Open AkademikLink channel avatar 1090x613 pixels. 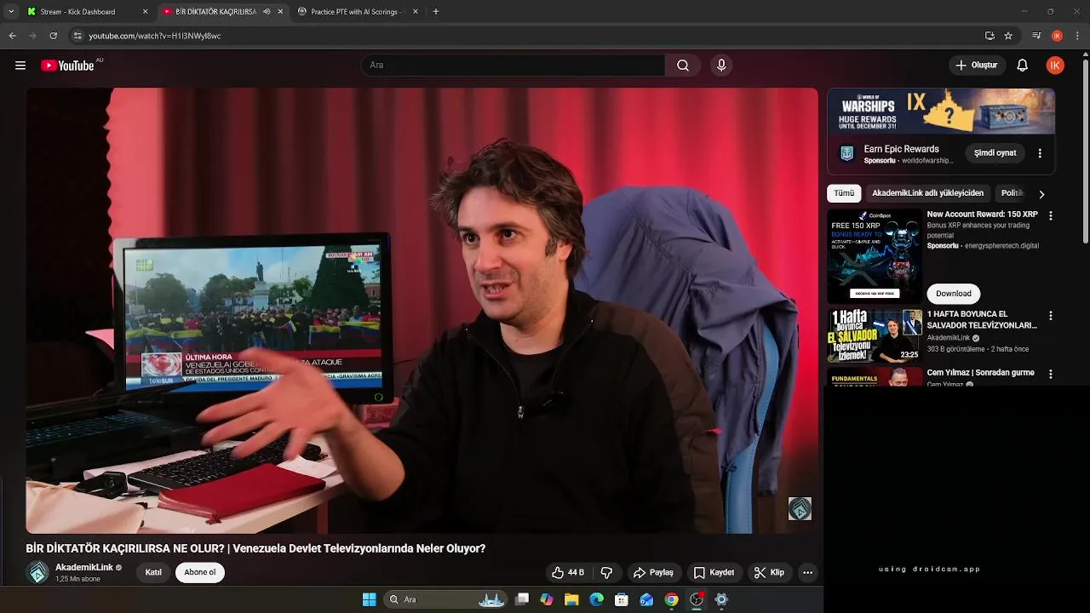[x=37, y=573]
